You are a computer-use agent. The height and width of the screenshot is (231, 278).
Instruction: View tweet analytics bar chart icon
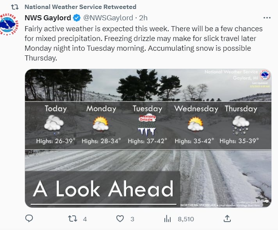(168, 219)
